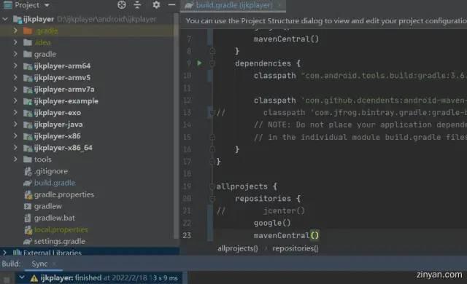
Task: Select the ijkplayer-java module row
Action: point(89,125)
